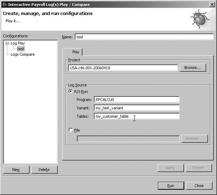Image resolution: width=217 pixels, height=195 pixels.
Task: Select Logs Compare in the configurations tree
Action: [x=23, y=54]
